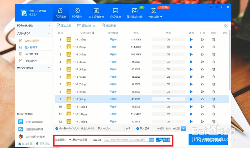Sort files by the 文件名称 sort arrows

93,33
